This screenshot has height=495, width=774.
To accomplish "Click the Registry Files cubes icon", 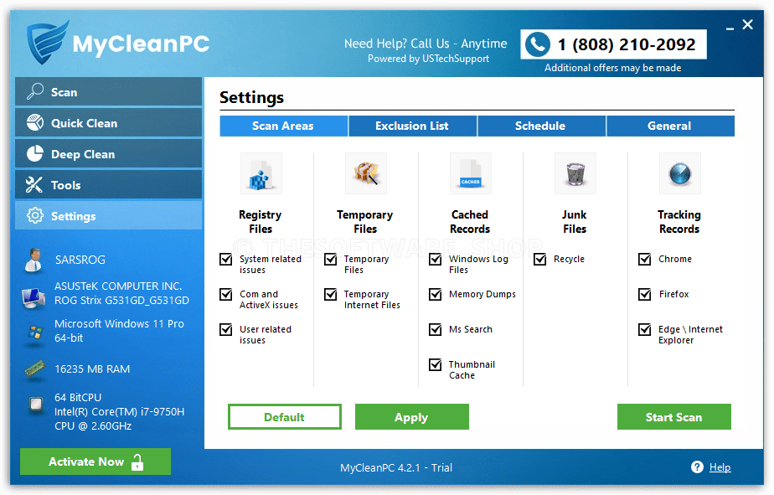I will (x=261, y=173).
